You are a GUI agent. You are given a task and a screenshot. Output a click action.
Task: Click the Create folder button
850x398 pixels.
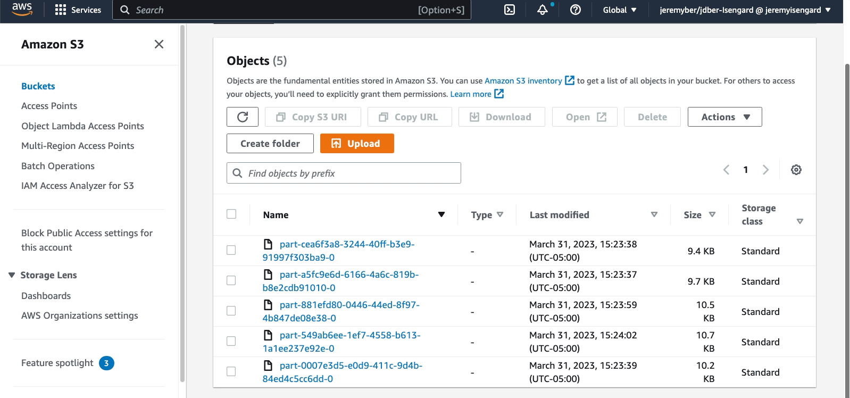pos(270,144)
